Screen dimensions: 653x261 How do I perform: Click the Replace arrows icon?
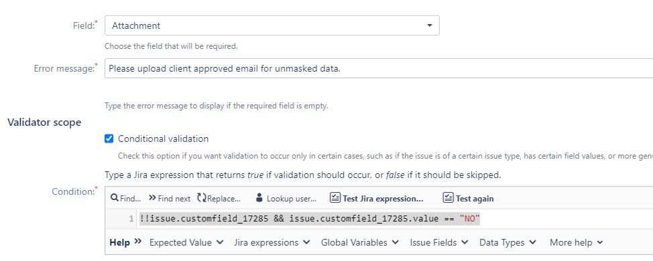(x=202, y=198)
